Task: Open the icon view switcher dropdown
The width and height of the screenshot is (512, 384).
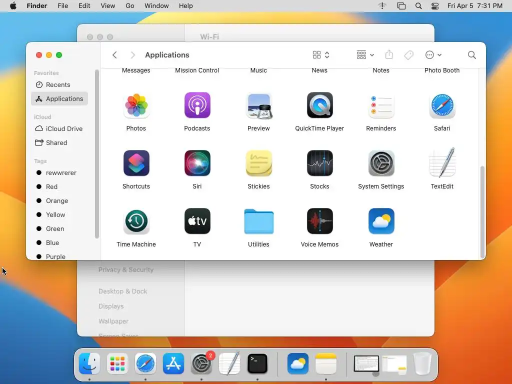Action: coord(321,55)
